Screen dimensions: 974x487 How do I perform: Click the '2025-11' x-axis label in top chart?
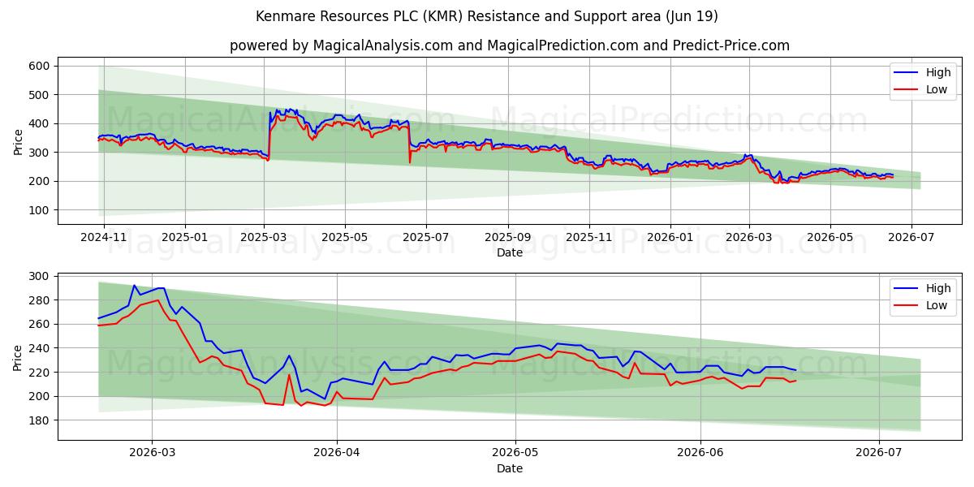point(589,237)
